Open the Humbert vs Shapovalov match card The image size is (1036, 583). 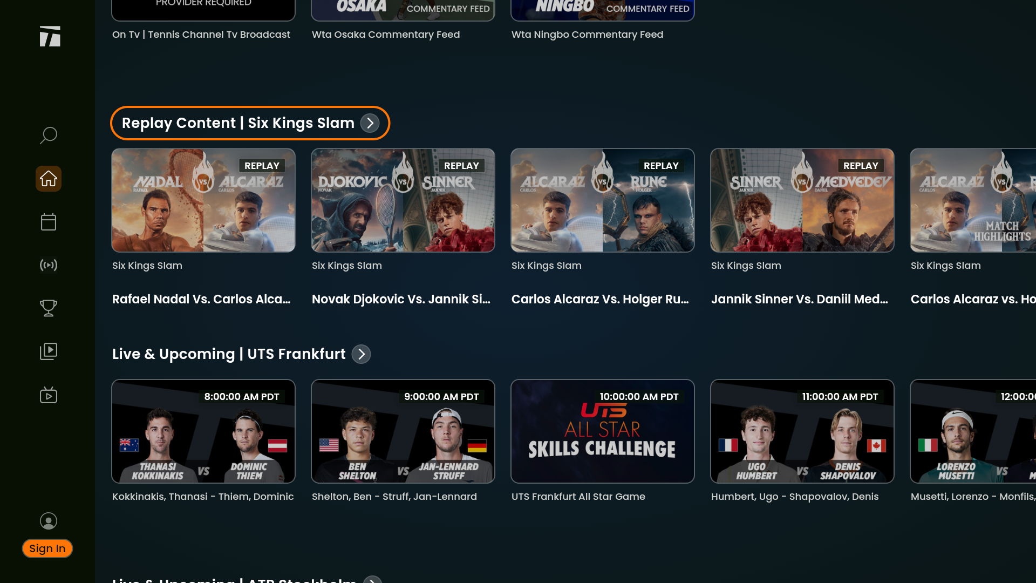click(802, 431)
